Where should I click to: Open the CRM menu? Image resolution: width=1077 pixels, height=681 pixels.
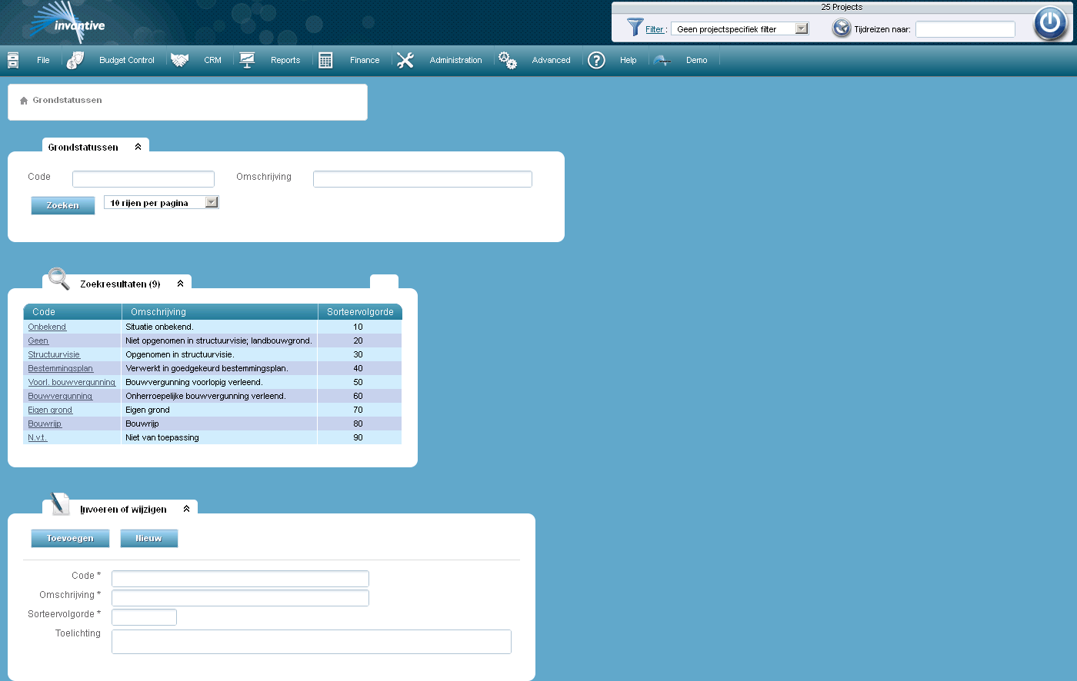(x=212, y=60)
